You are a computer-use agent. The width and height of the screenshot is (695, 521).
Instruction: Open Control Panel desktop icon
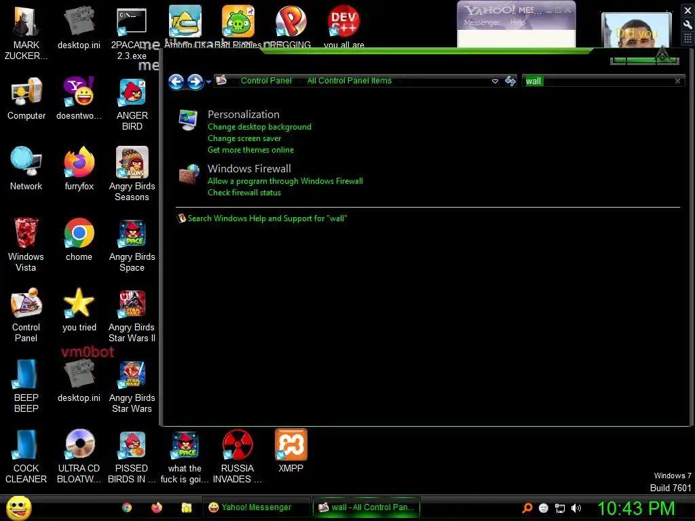click(x=26, y=315)
